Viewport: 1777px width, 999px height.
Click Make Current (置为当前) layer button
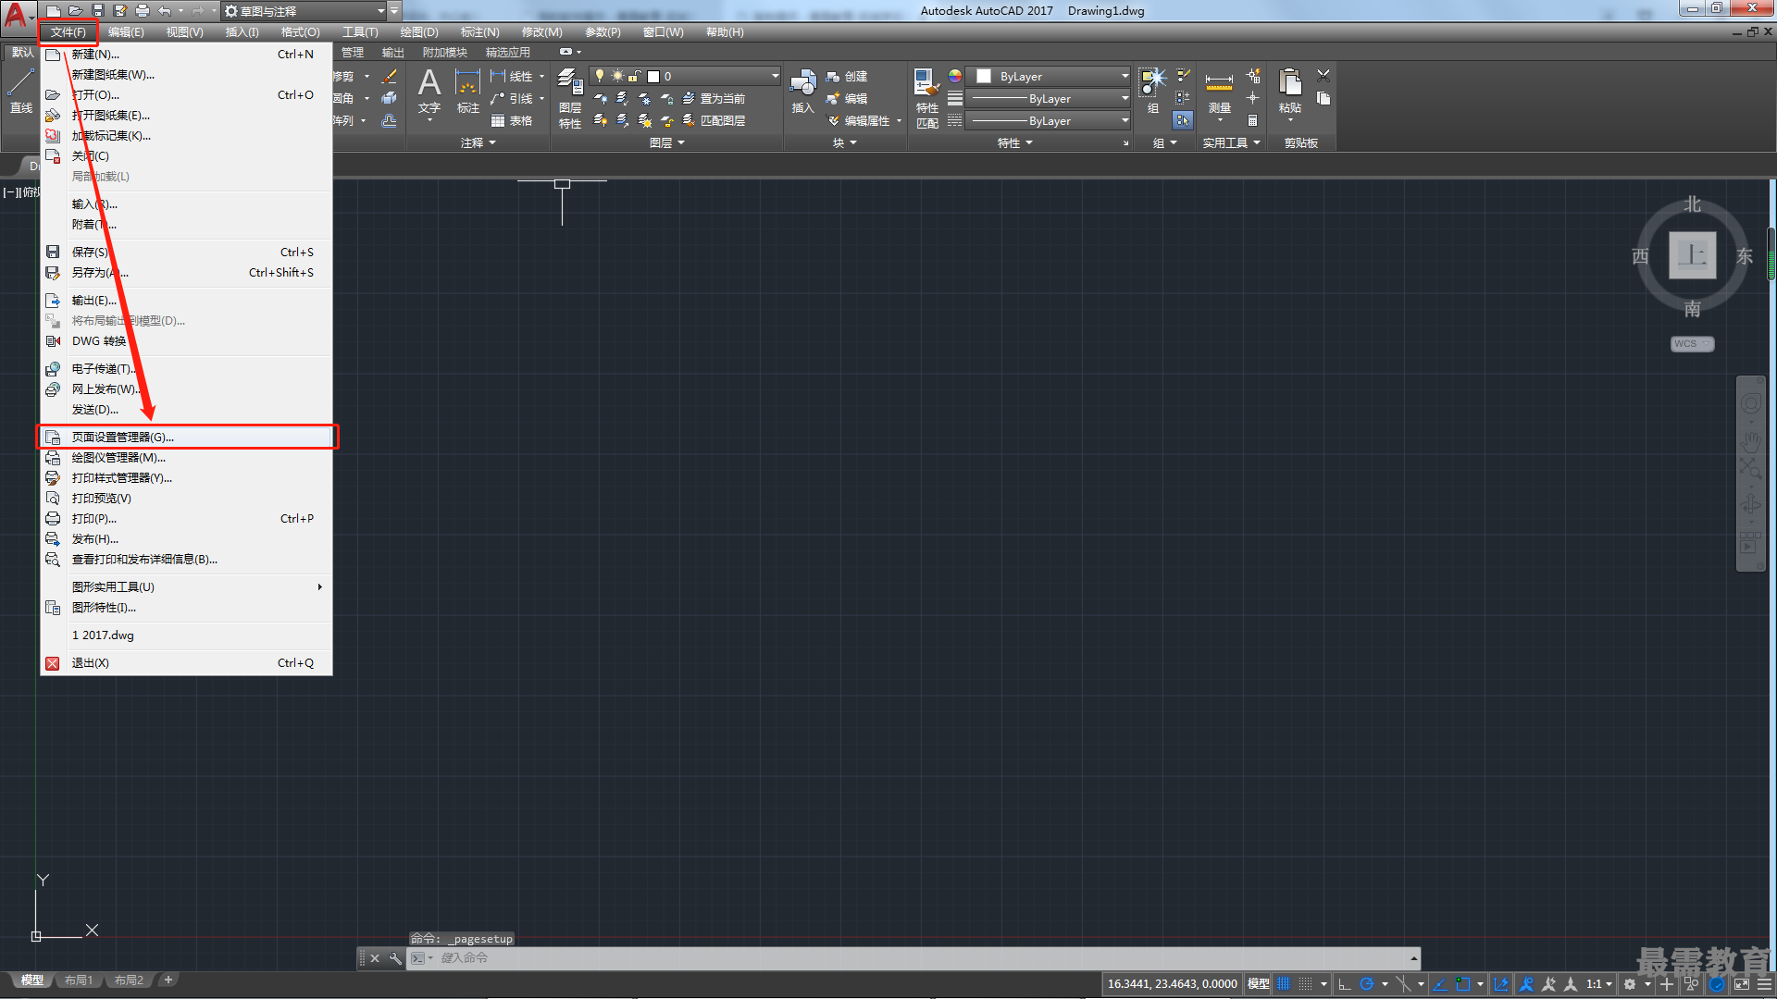(714, 98)
